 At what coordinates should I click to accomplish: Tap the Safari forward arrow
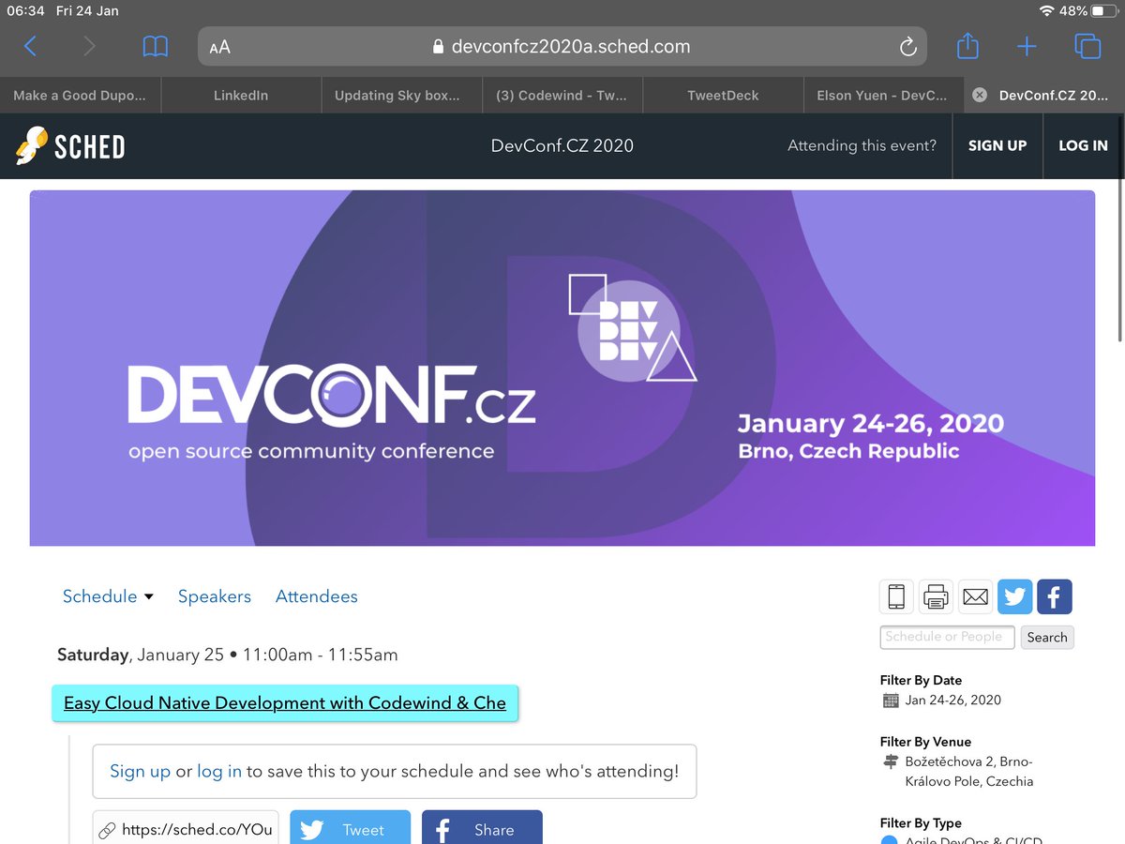pos(89,46)
